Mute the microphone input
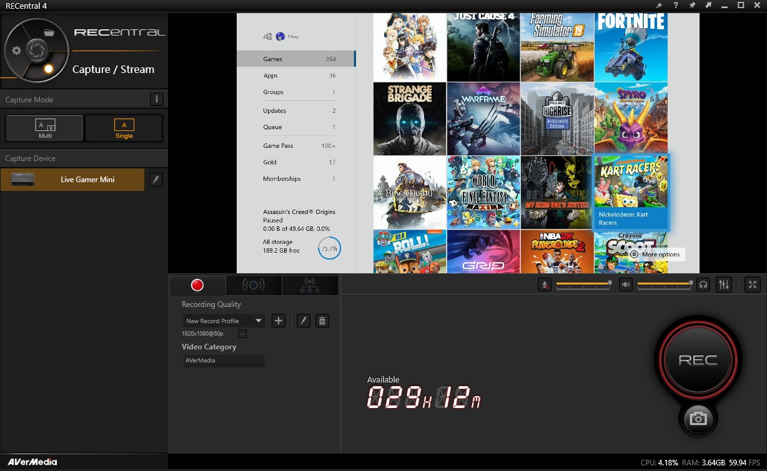 coord(545,284)
